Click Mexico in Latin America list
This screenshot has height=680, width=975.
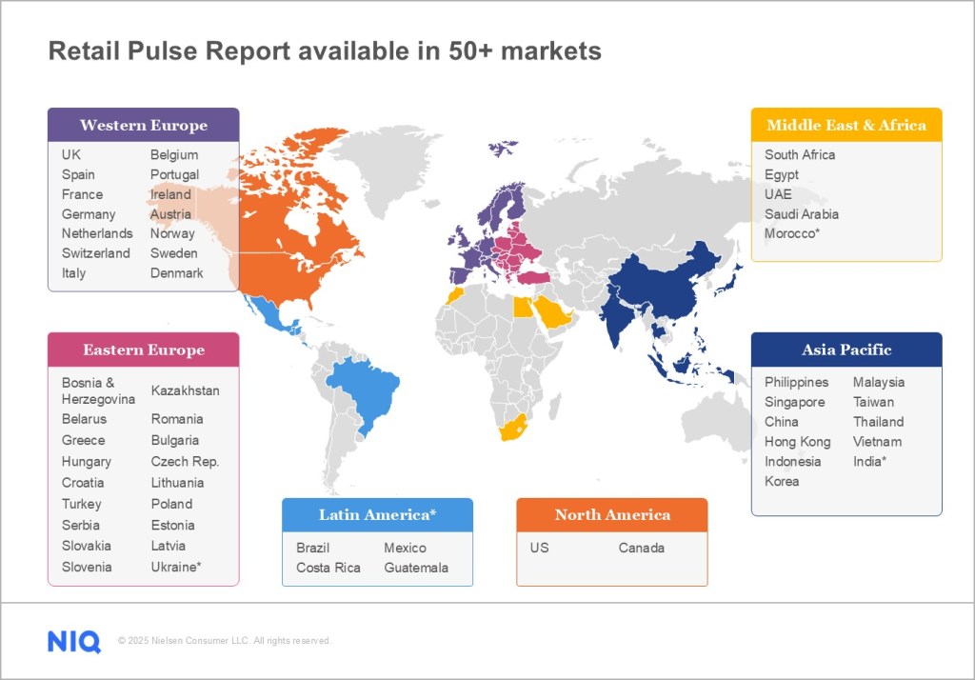(x=405, y=549)
